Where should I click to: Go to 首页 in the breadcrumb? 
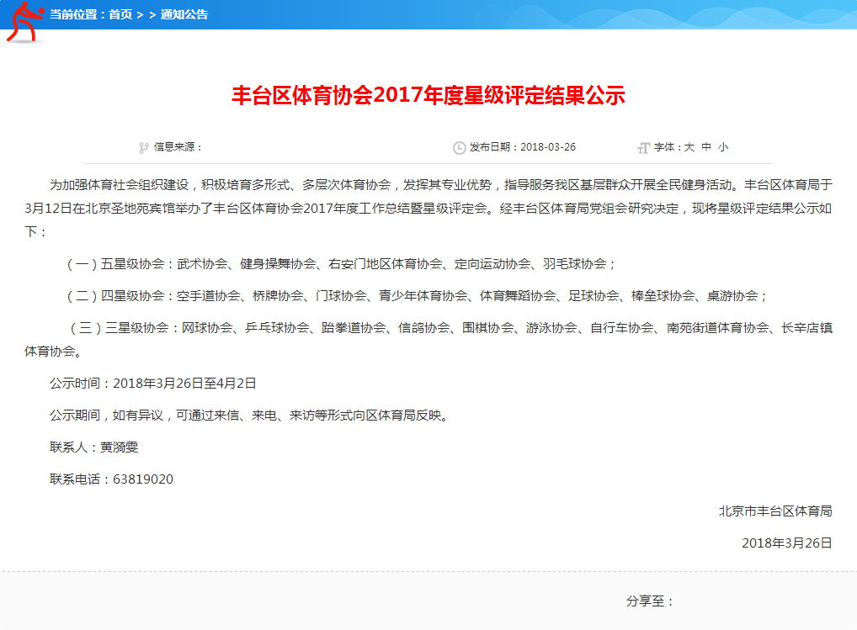[120, 14]
